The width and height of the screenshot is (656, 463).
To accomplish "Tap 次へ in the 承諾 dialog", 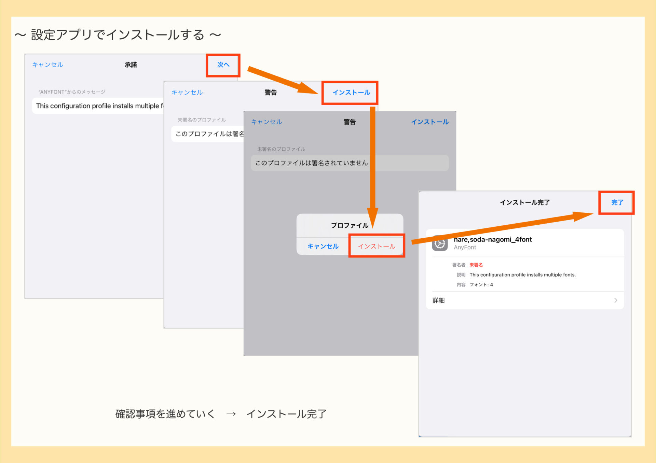I will click(223, 65).
